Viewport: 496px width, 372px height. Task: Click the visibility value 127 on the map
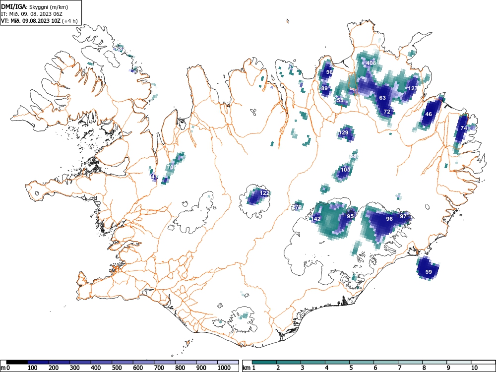coord(413,88)
